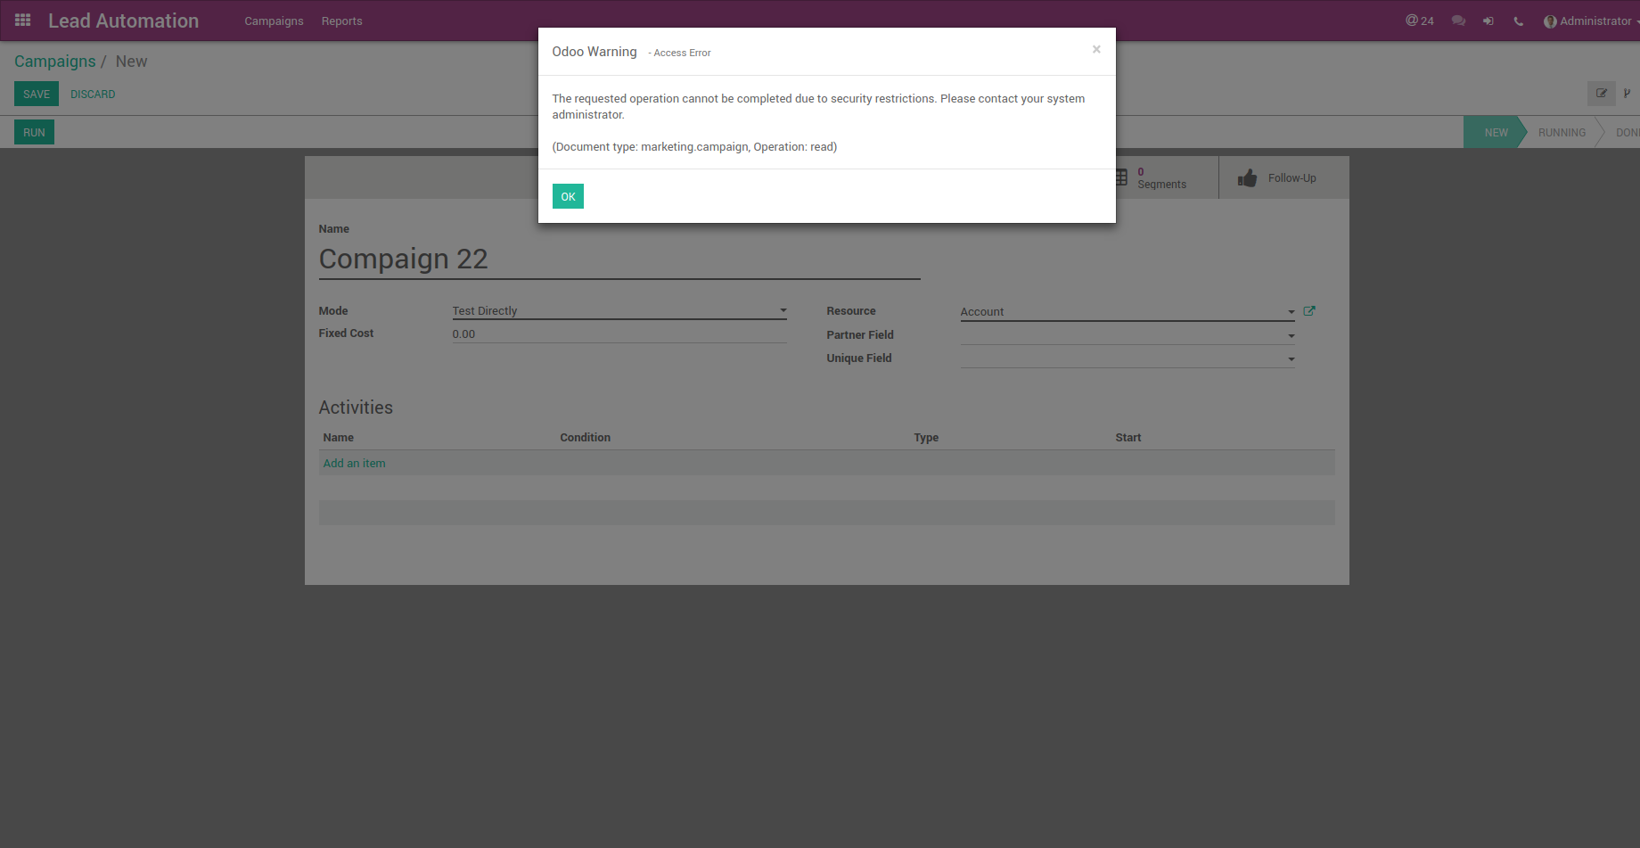Click the Type column header
Image resolution: width=1640 pixels, height=848 pixels.
point(926,437)
